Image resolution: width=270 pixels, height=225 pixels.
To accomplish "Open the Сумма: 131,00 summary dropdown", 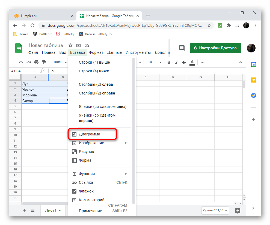I will [x=215, y=211].
